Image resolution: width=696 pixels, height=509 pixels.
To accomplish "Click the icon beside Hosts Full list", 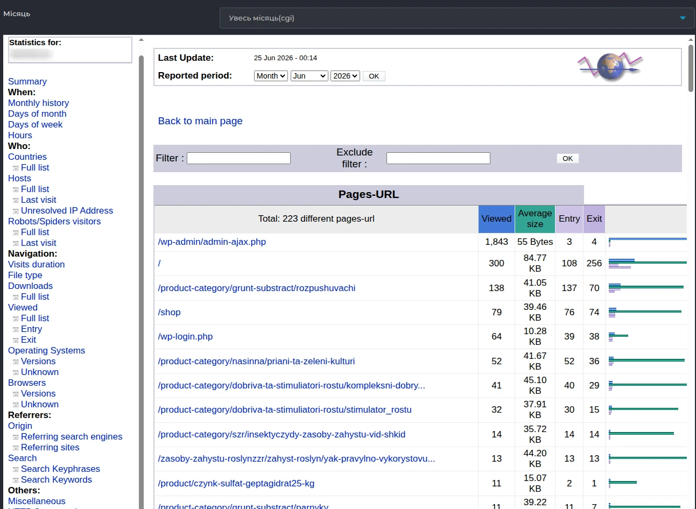I will tap(16, 189).
